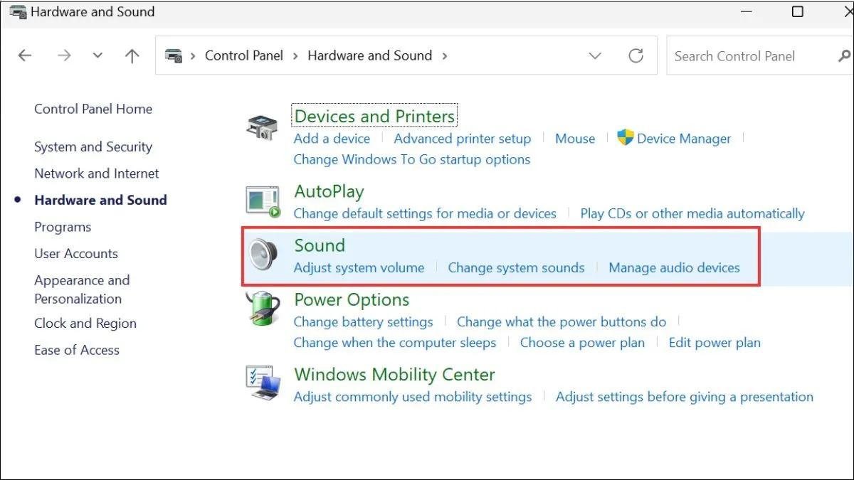Open the address bar history dropdown
The width and height of the screenshot is (854, 480).
(596, 56)
